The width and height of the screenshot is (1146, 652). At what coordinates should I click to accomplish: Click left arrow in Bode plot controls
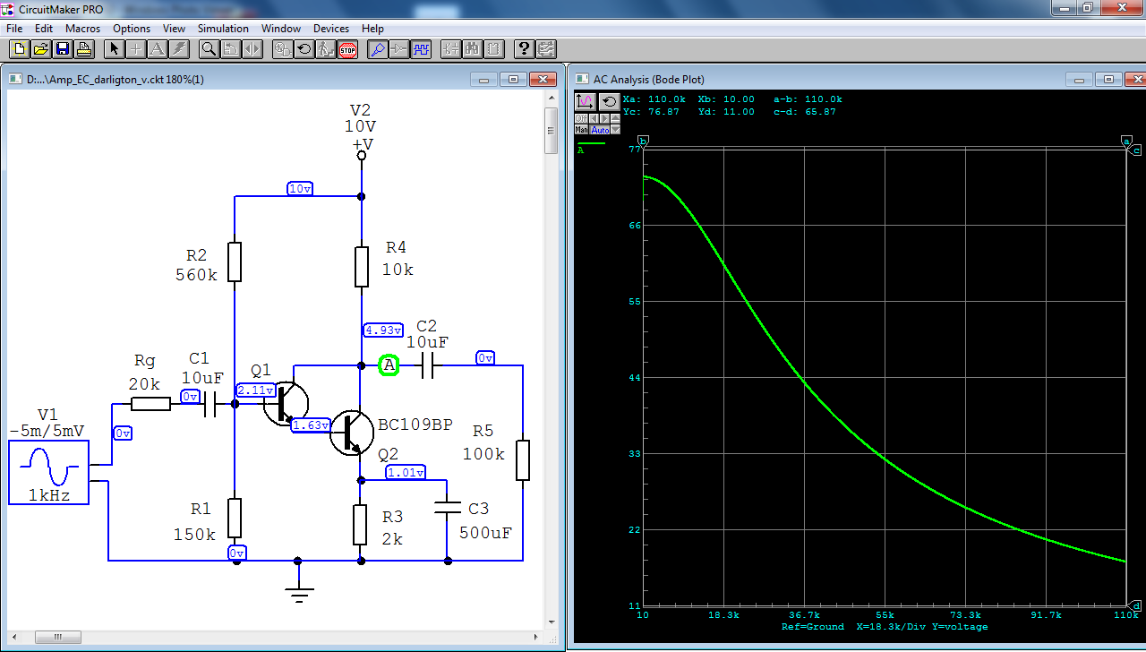click(594, 118)
